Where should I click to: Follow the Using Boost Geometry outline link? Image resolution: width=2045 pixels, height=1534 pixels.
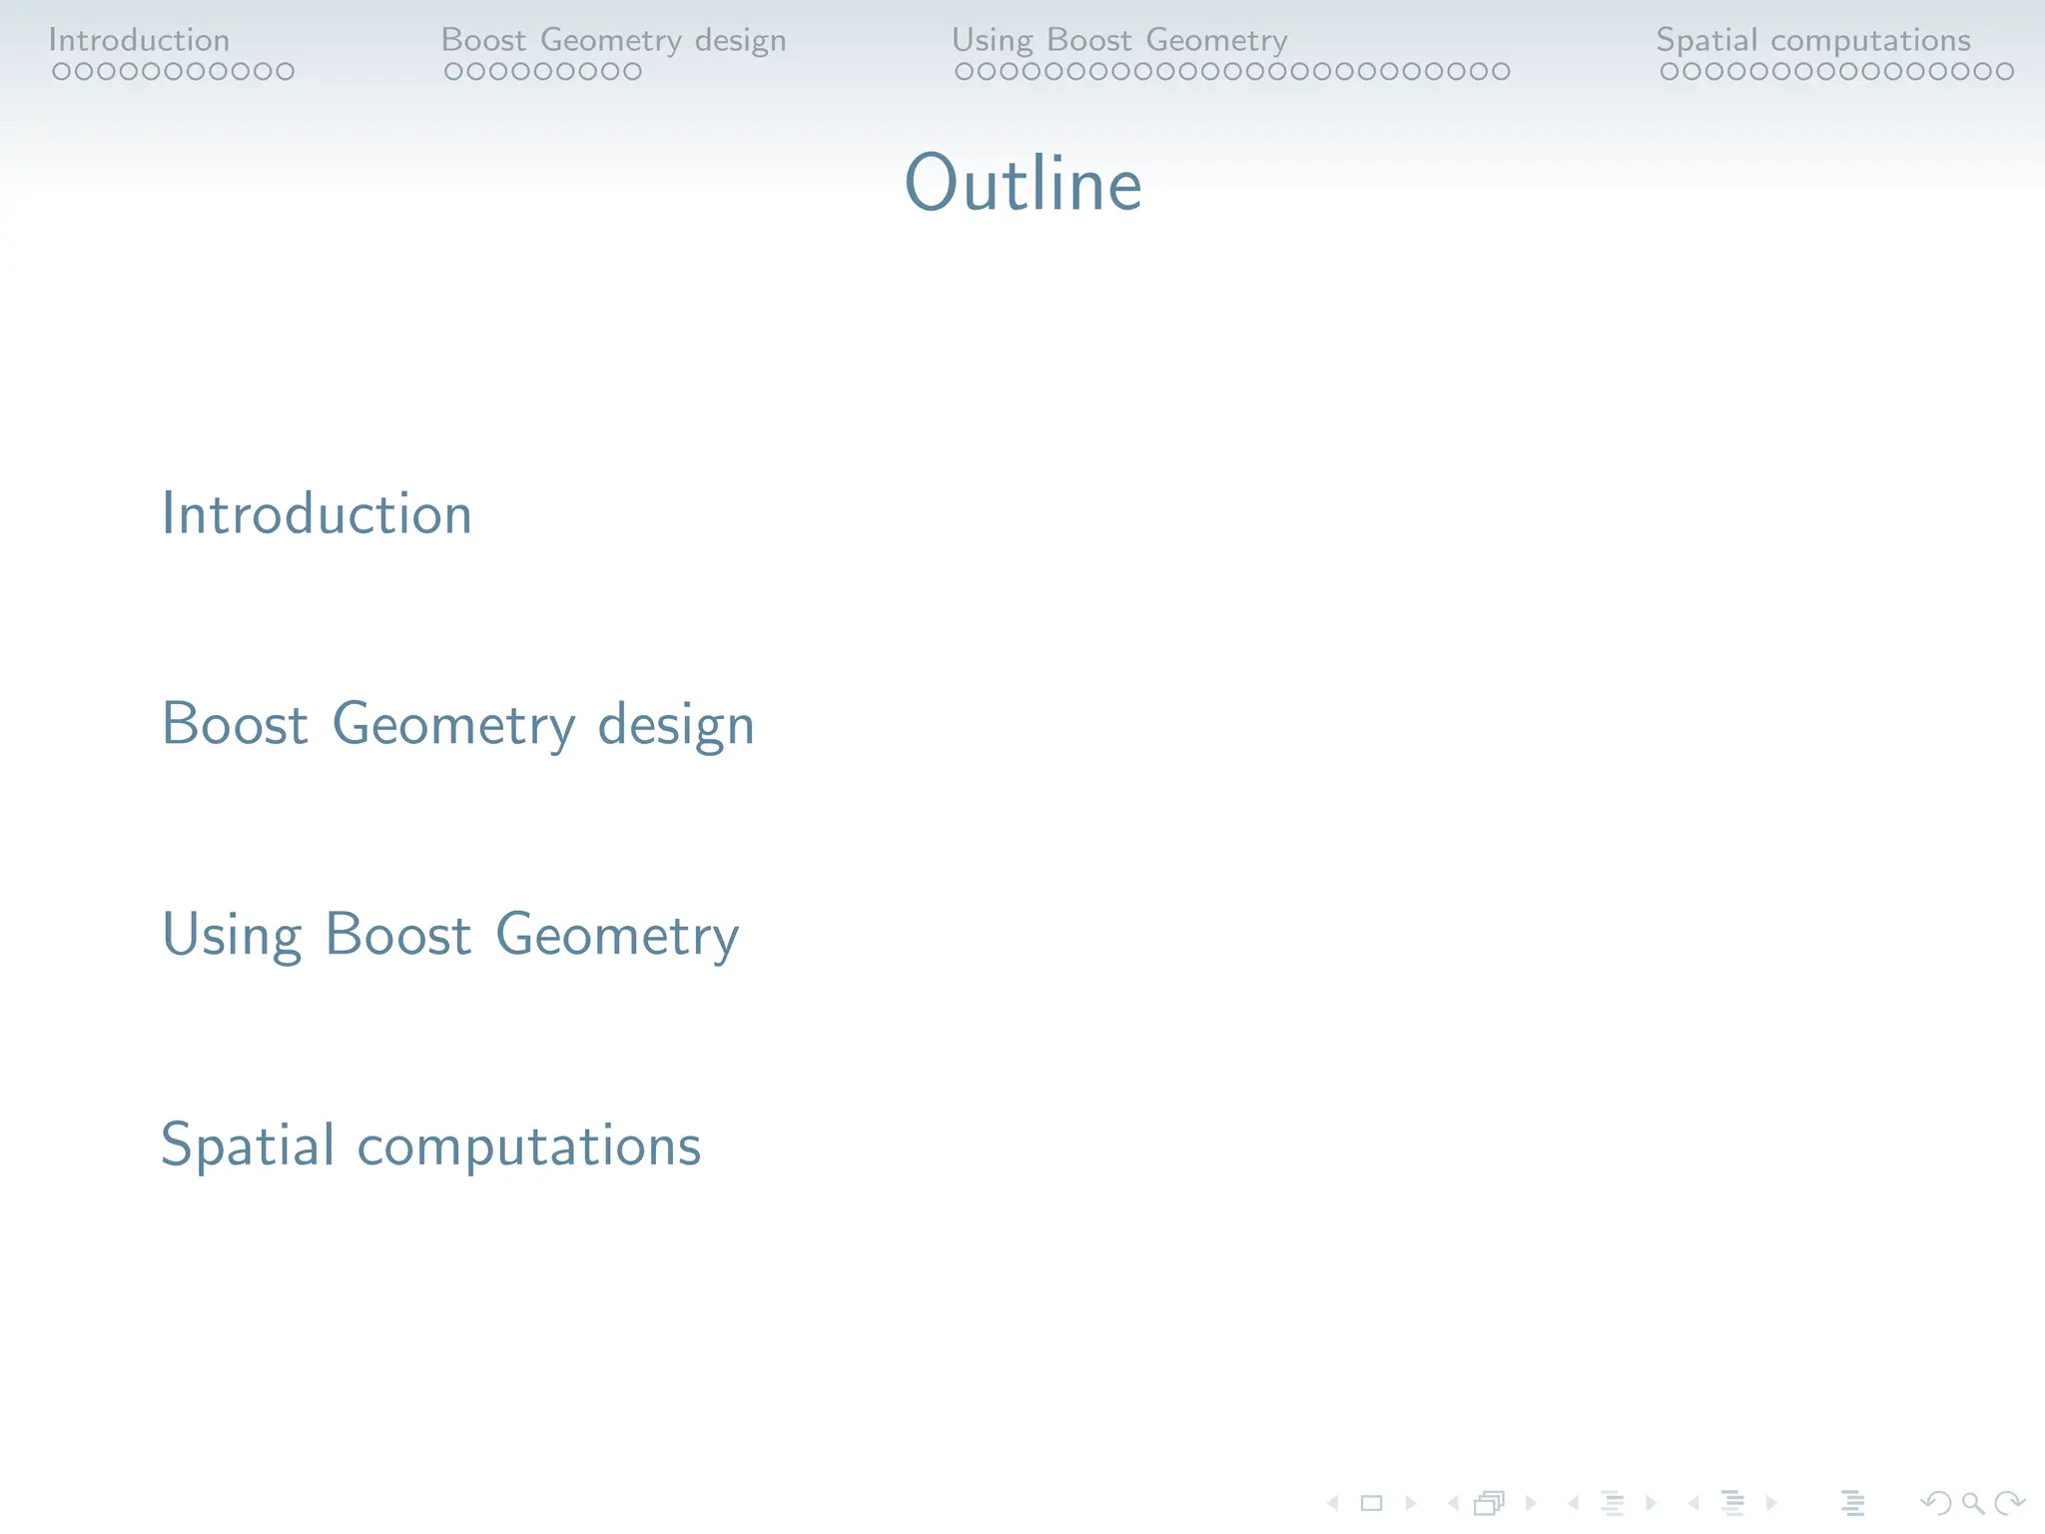(449, 935)
